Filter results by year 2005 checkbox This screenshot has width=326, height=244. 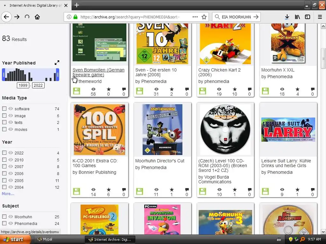click(x=4, y=180)
